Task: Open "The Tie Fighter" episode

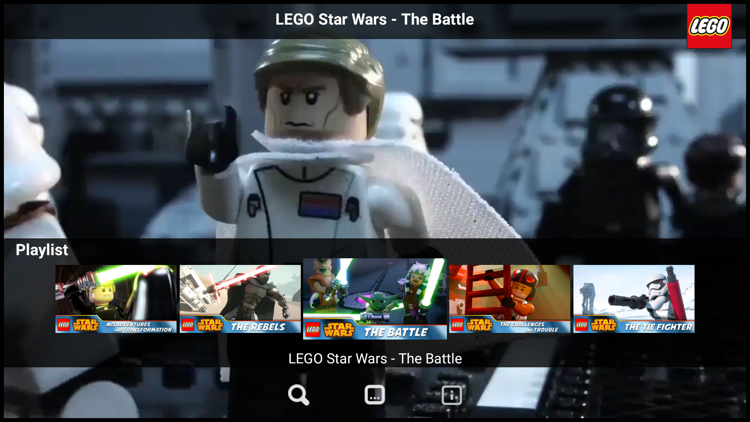Action: click(633, 299)
